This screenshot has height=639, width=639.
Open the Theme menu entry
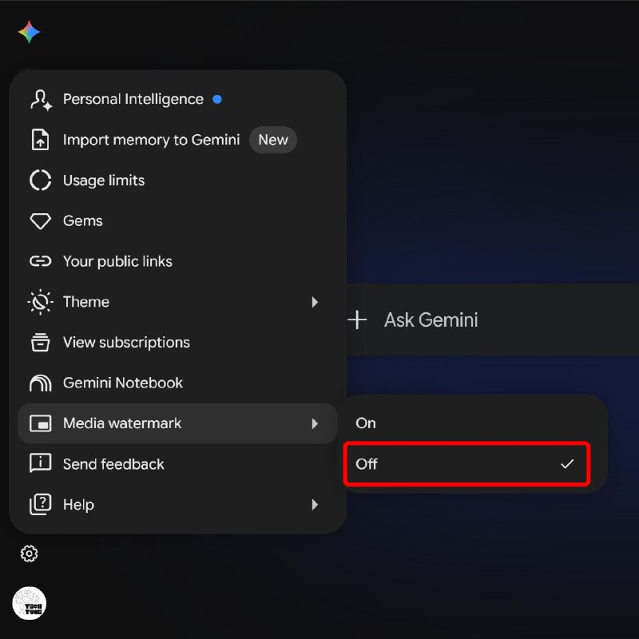[x=177, y=302]
